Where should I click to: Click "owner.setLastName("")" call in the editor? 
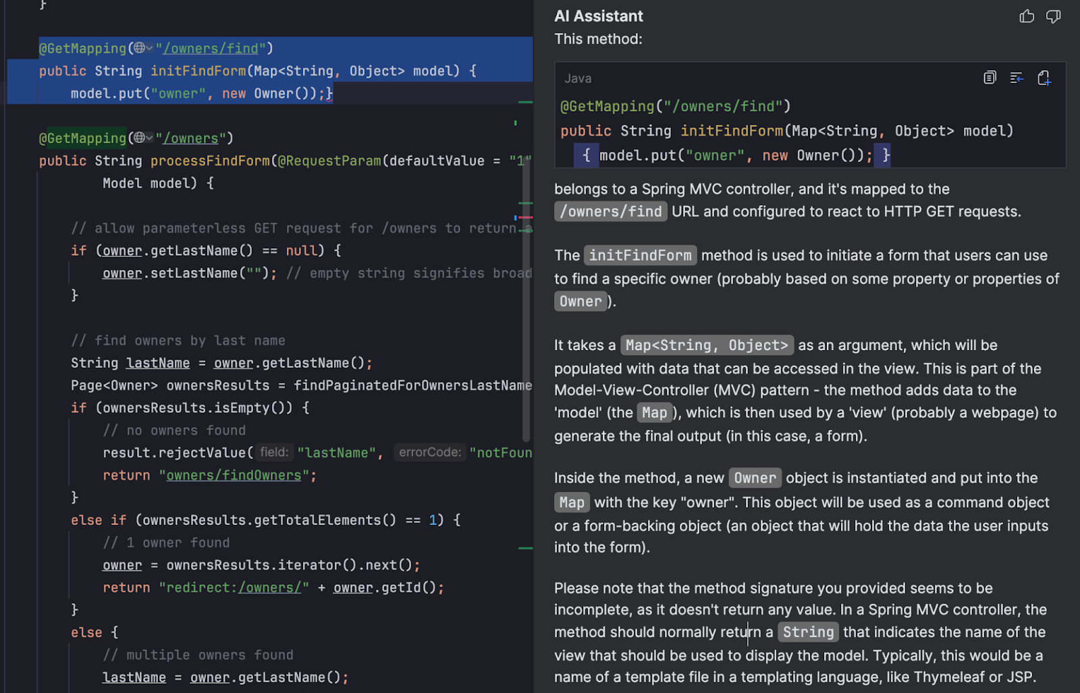click(186, 273)
